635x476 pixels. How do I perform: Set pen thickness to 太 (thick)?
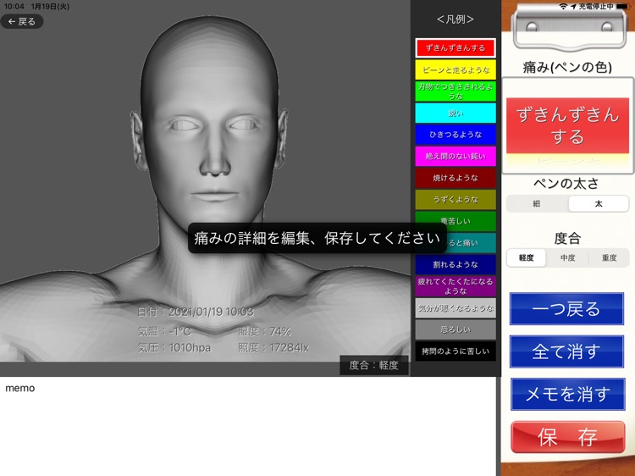click(599, 204)
